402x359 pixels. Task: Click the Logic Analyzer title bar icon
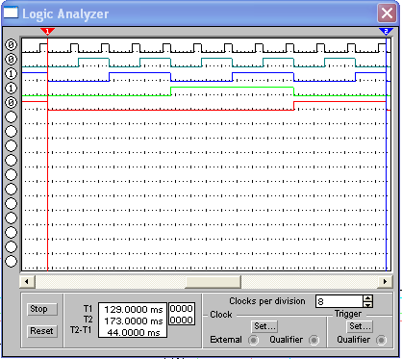coord(11,13)
